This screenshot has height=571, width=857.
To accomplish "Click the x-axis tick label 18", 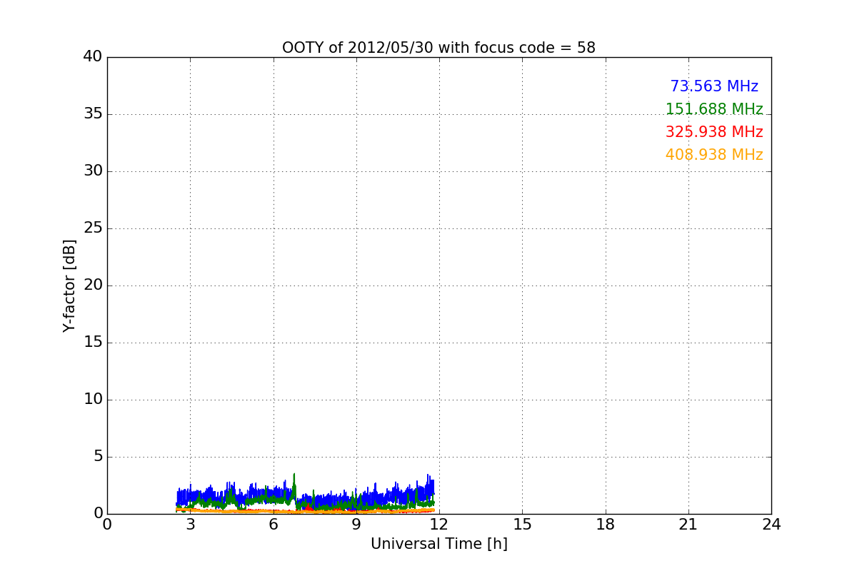I will tap(606, 524).
